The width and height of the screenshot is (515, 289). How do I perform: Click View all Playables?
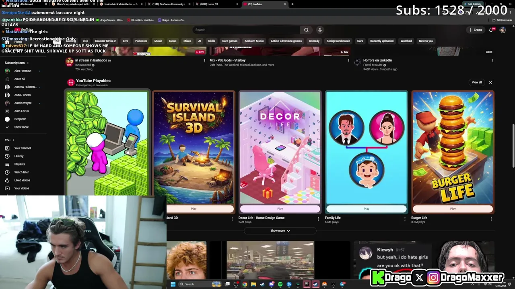(x=477, y=82)
